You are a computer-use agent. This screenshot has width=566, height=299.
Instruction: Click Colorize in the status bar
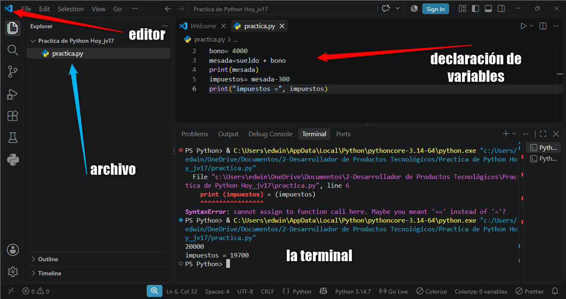(431, 291)
